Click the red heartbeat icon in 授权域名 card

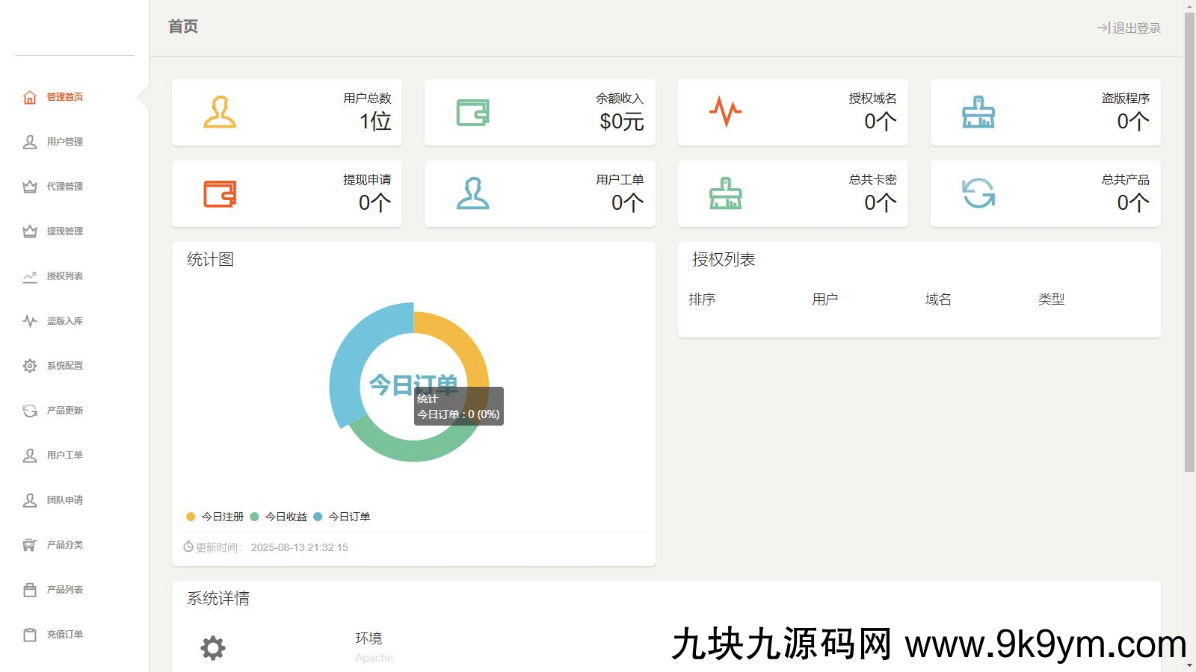point(725,112)
